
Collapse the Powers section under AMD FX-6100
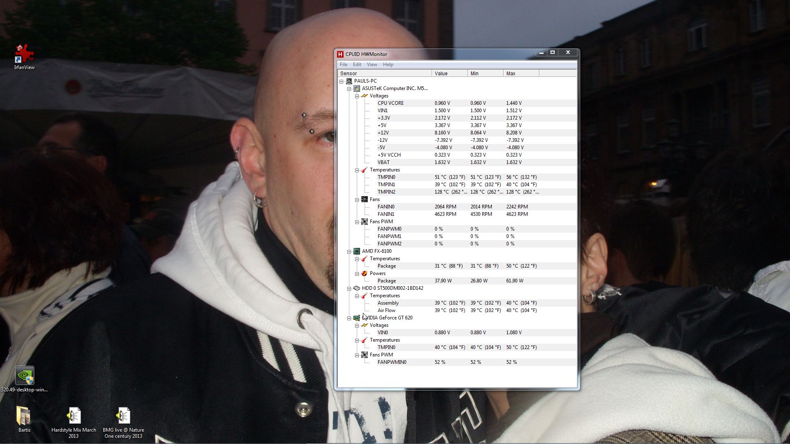tap(357, 273)
